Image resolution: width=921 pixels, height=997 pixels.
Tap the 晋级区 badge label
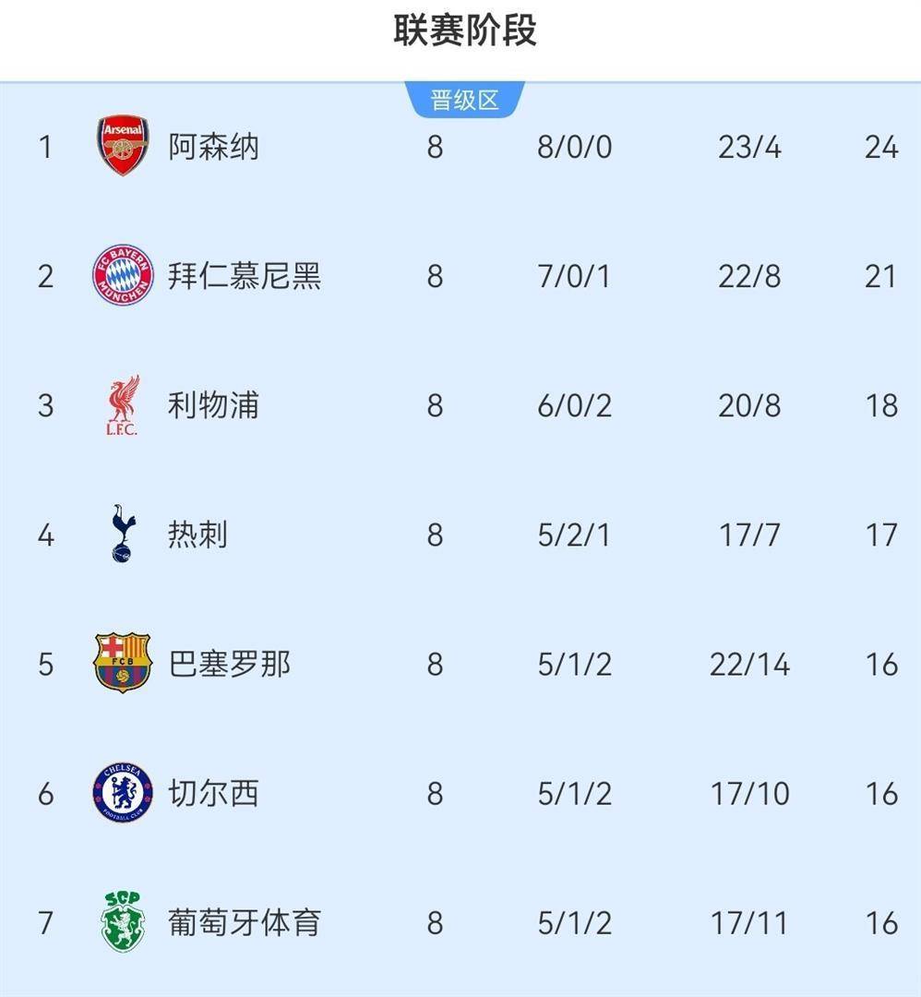point(464,101)
